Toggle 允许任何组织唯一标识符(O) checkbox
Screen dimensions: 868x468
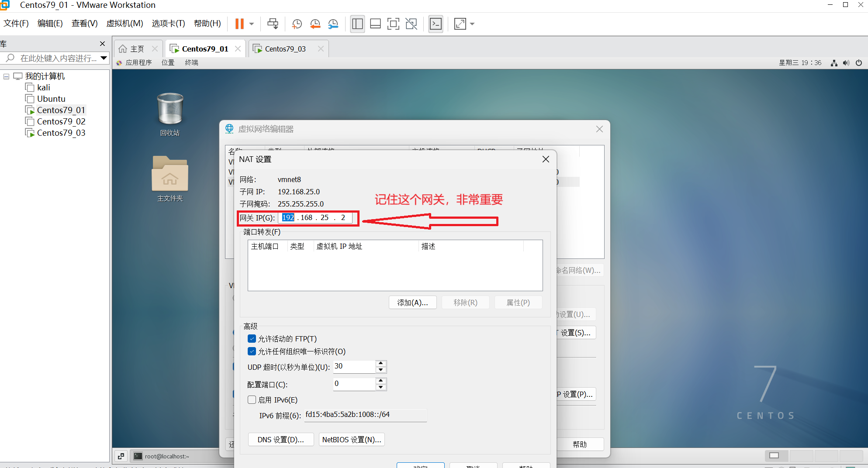(x=252, y=351)
